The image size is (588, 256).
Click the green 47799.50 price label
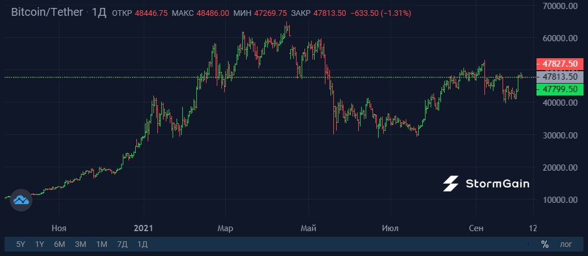point(560,89)
